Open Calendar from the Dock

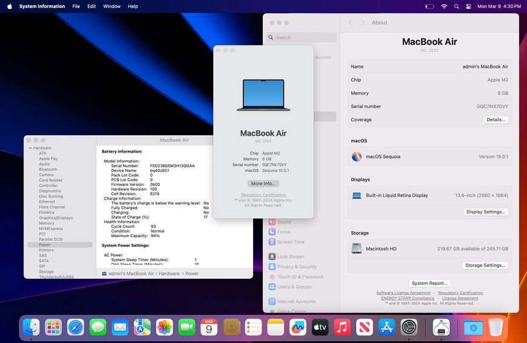pos(209,327)
